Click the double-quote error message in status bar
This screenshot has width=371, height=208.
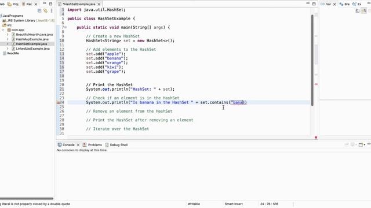(x=35, y=204)
